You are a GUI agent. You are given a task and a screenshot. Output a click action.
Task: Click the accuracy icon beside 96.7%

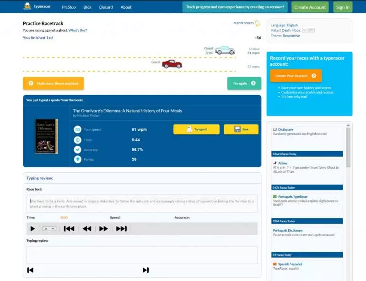click(77, 149)
